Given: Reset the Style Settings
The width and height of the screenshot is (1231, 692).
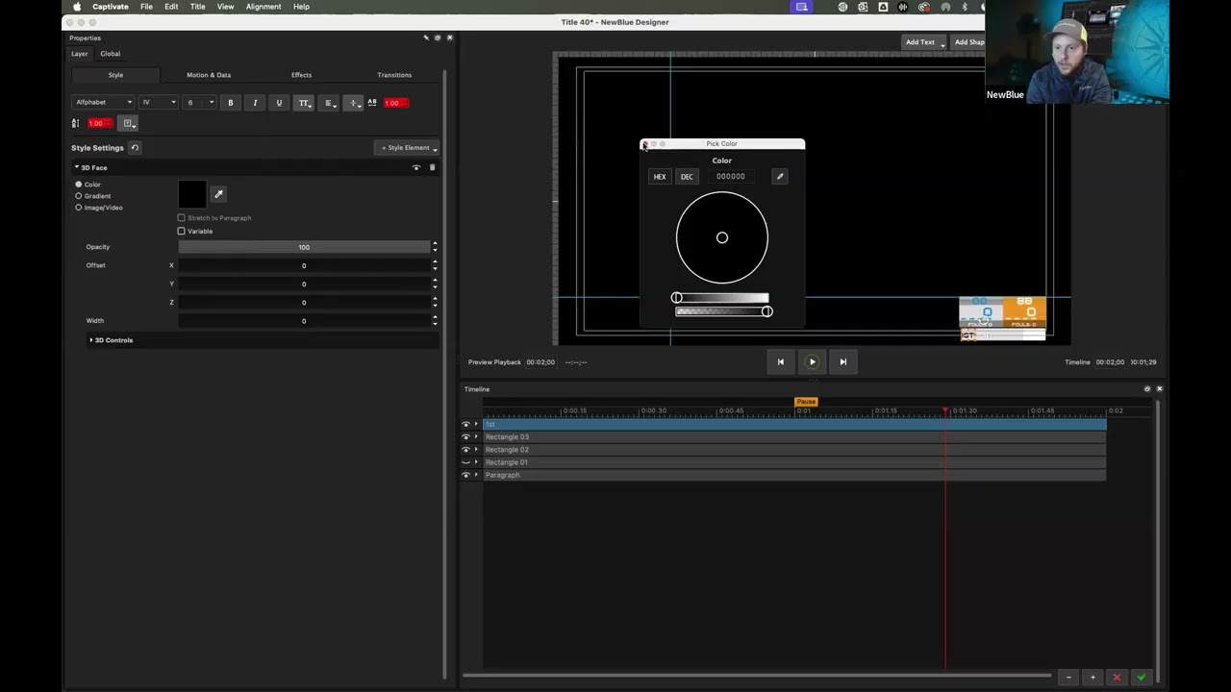Looking at the screenshot, I should click(135, 148).
